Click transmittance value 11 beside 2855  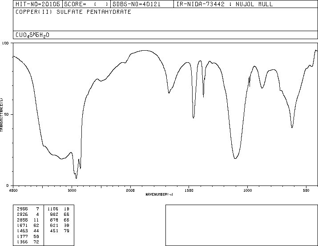click(x=36, y=220)
